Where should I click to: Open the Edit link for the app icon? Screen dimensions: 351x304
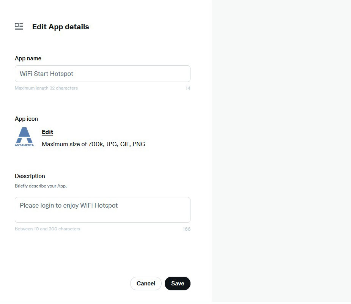[47, 132]
